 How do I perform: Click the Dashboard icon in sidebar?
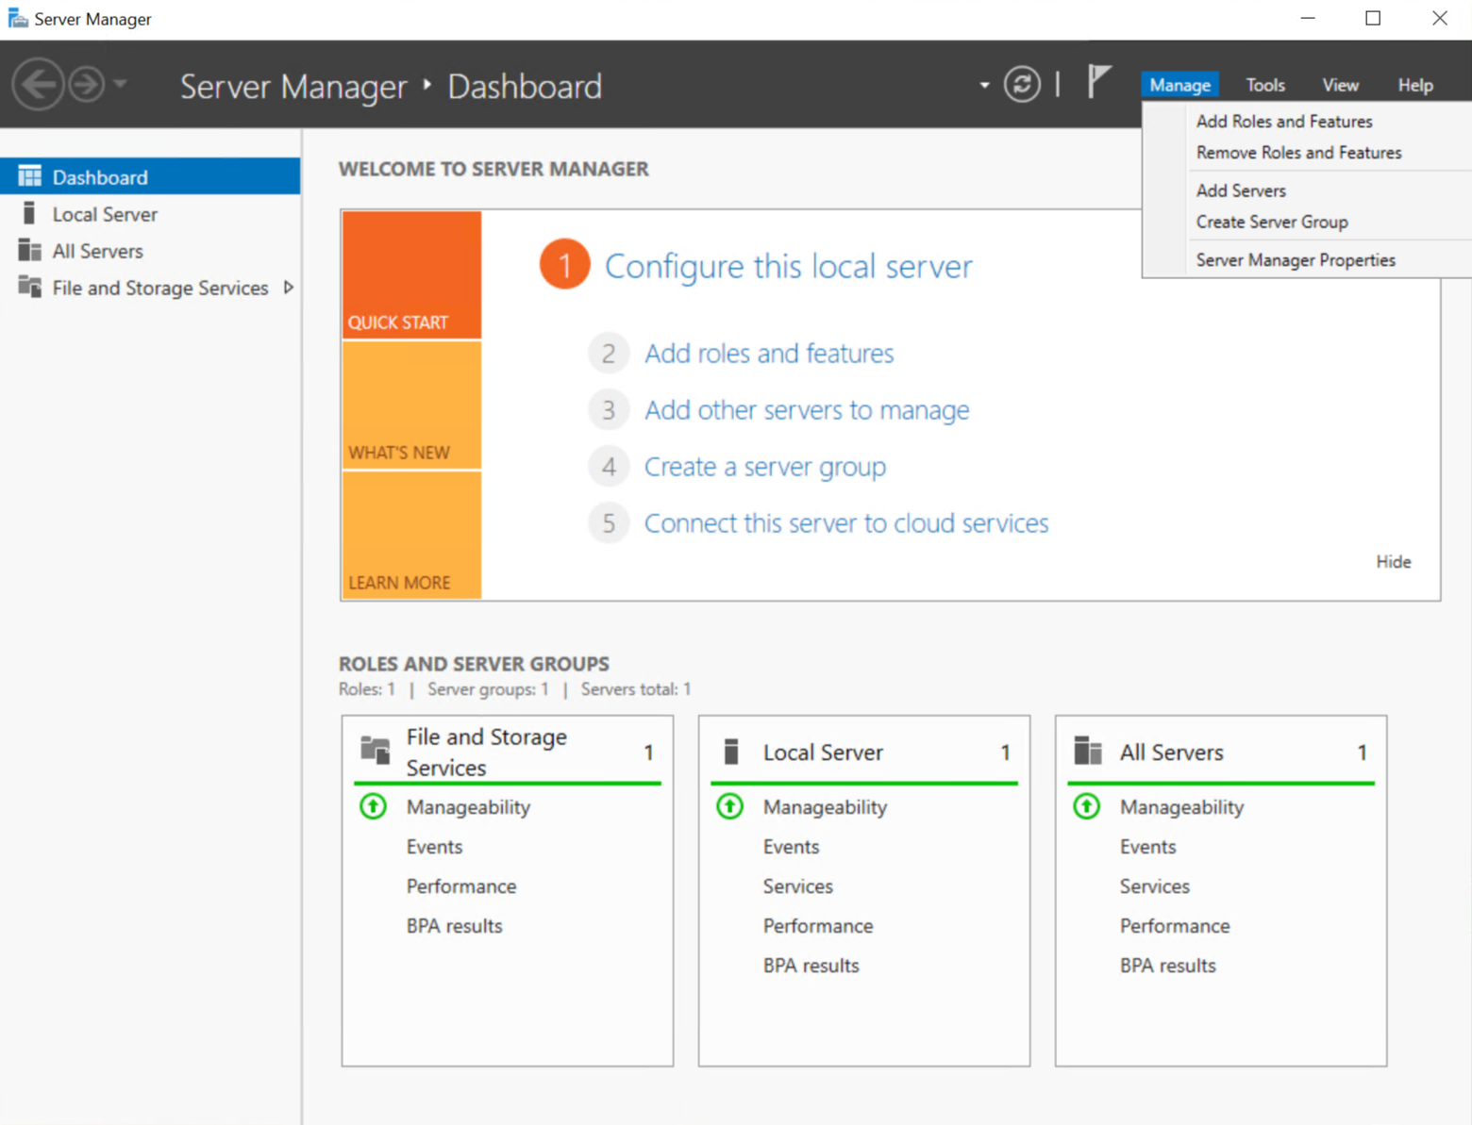tap(30, 176)
